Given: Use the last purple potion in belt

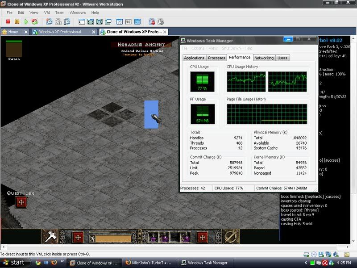Looking at the screenshot, I should tap(185, 238).
